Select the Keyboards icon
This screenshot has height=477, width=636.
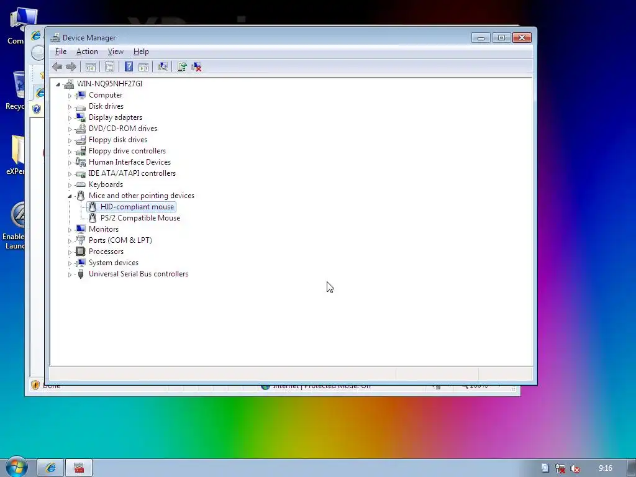coord(80,184)
